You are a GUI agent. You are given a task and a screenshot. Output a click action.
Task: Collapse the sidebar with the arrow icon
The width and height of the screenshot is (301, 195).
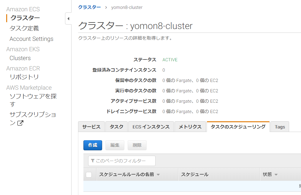(x=68, y=19)
